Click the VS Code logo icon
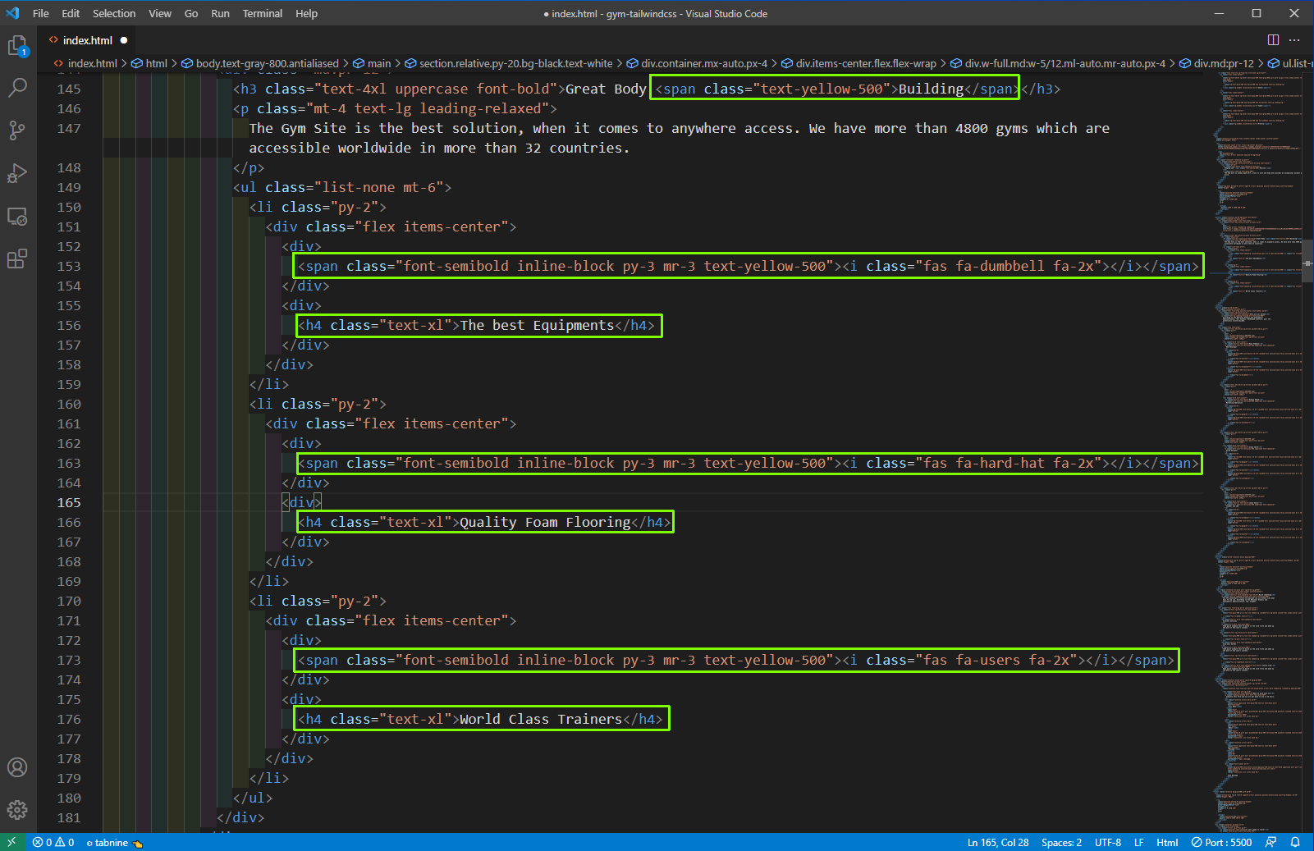This screenshot has height=851, width=1314. click(12, 13)
